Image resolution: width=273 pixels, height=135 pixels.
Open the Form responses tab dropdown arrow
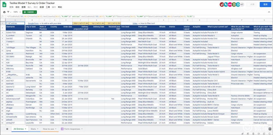tap(82, 129)
